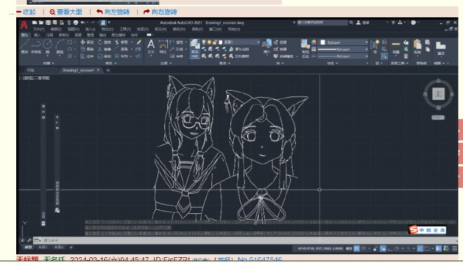Select the 缩放 Scale tool
Image resolution: width=463 pixels, height=263 pixels.
coord(105,56)
